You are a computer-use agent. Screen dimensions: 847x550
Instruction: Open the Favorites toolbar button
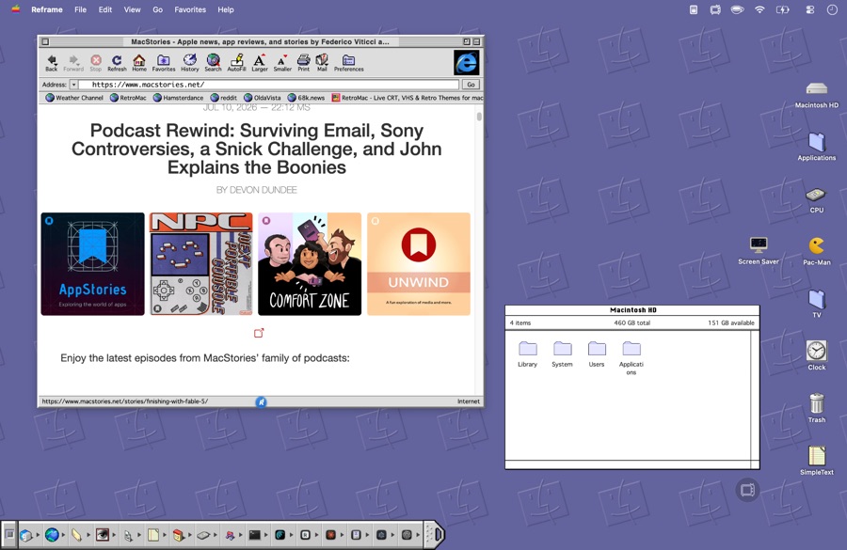tap(163, 63)
